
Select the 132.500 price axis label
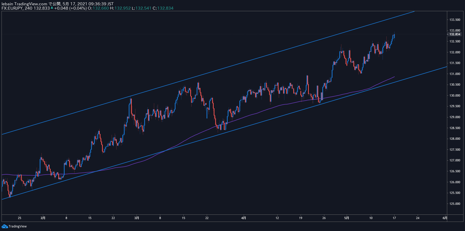[x=455, y=41]
